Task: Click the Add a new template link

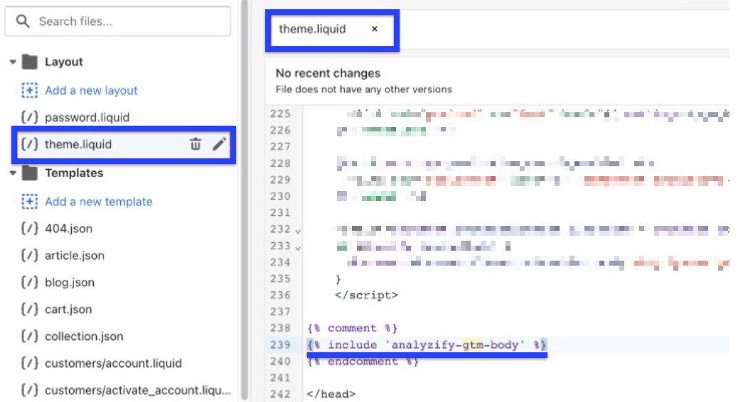Action: coord(99,201)
